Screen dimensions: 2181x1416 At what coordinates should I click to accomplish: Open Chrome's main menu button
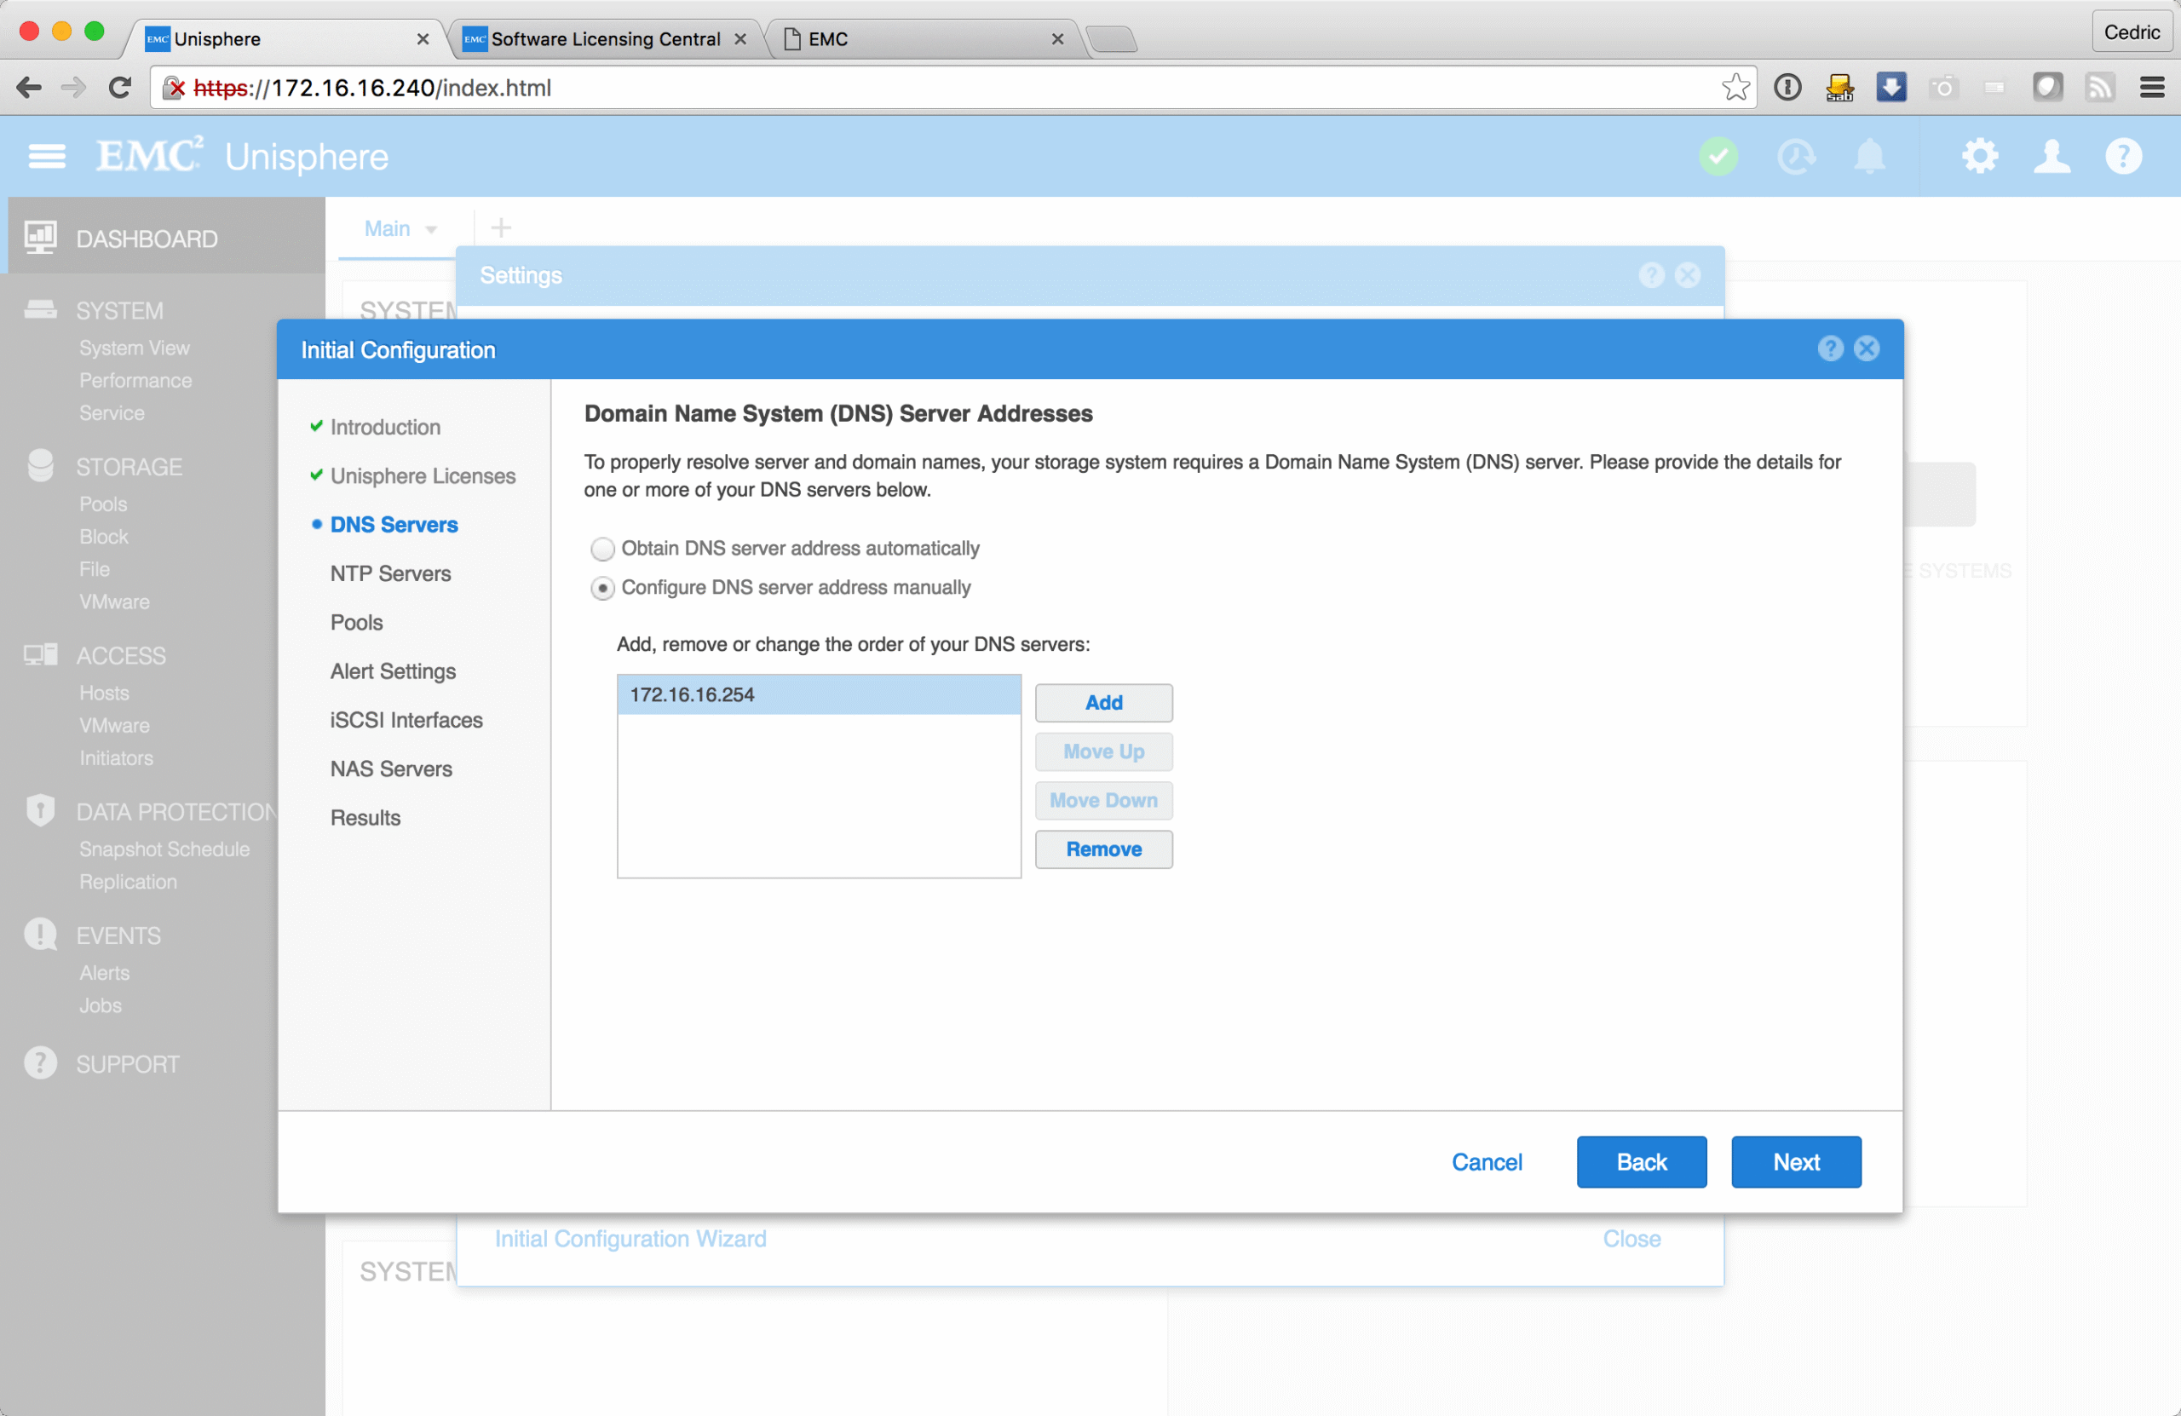tap(2152, 88)
